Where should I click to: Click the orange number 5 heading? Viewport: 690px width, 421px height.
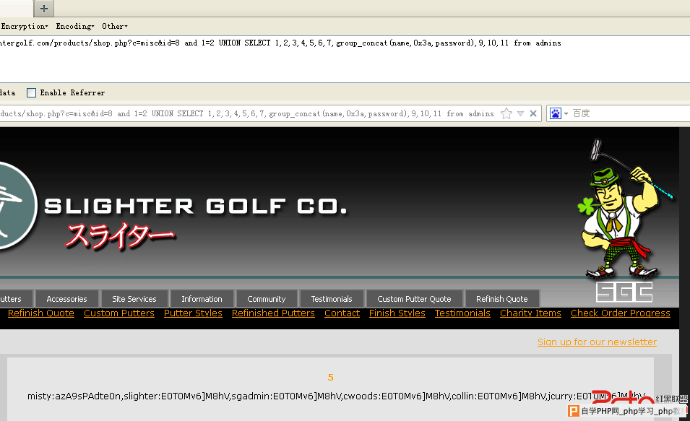331,378
